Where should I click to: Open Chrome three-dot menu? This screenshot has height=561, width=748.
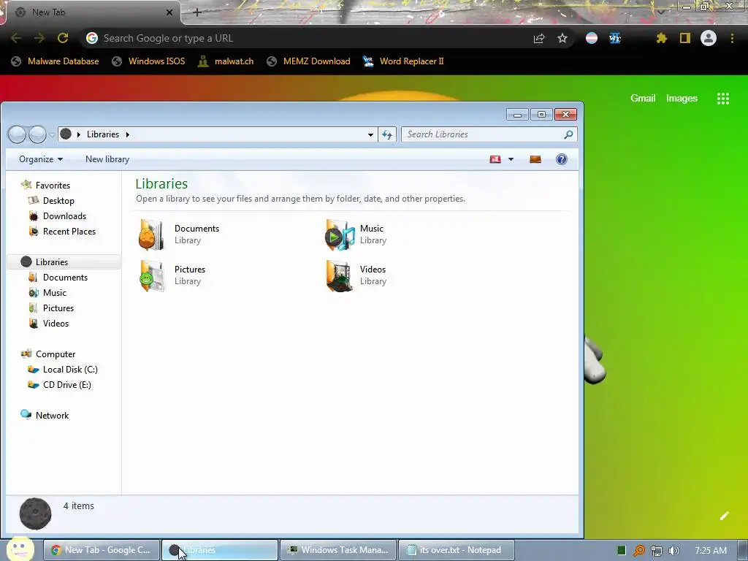point(732,38)
